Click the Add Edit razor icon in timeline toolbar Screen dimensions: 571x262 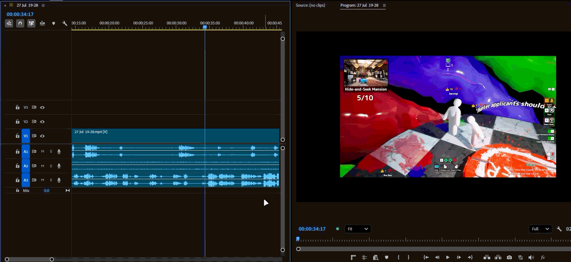coord(42,23)
